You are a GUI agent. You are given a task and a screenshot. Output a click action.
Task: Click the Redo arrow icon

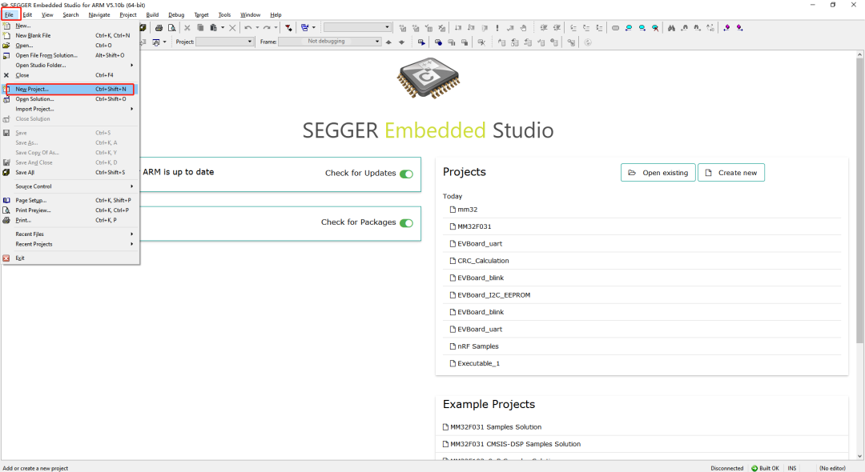point(267,27)
